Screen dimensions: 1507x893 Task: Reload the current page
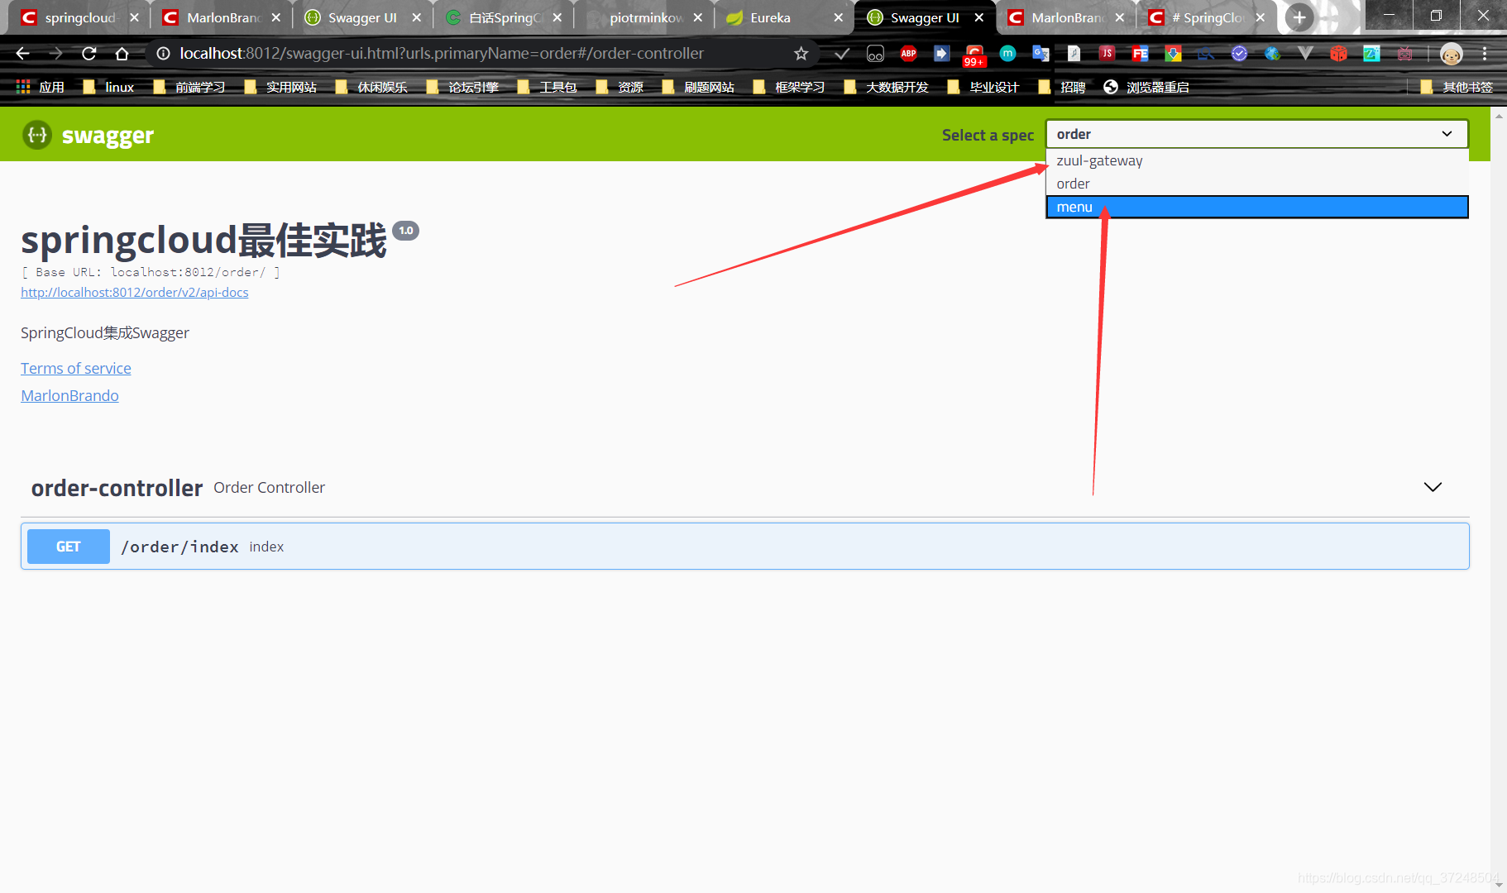click(89, 54)
